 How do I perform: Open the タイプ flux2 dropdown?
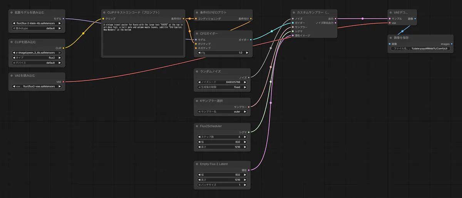[x=37, y=57]
